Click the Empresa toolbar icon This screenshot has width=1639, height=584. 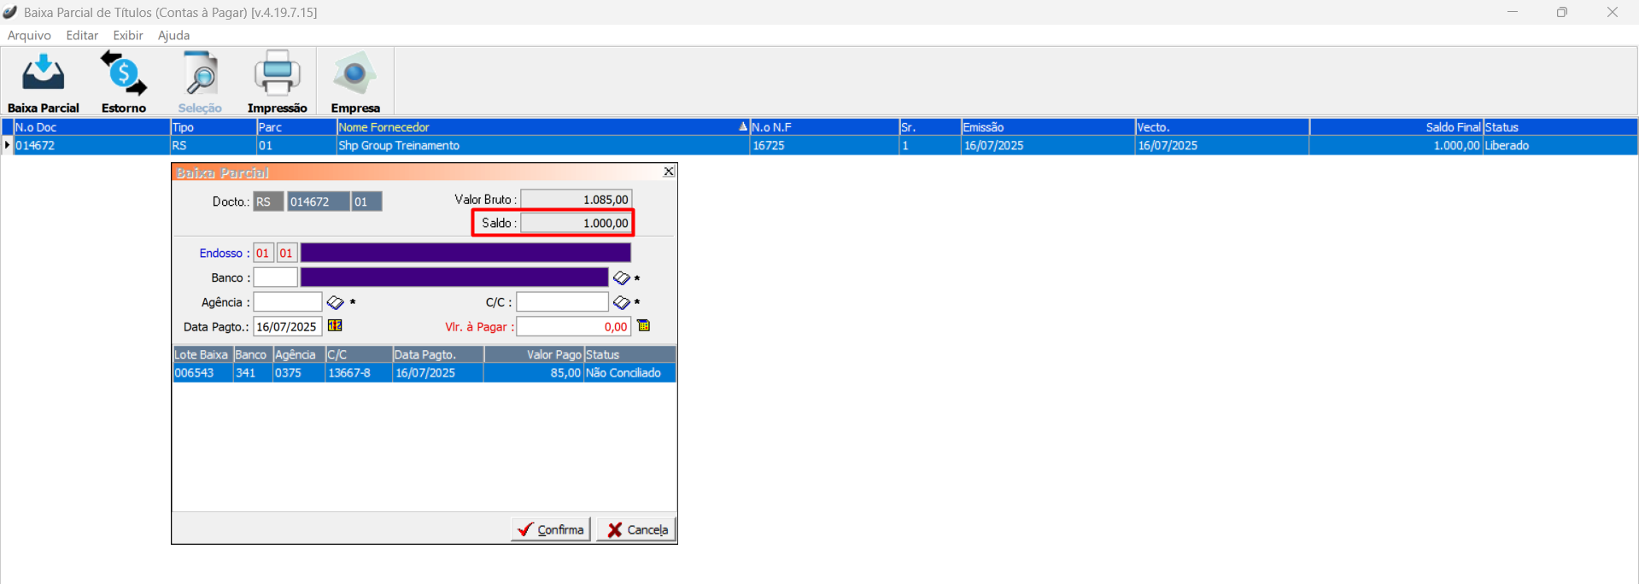(355, 82)
